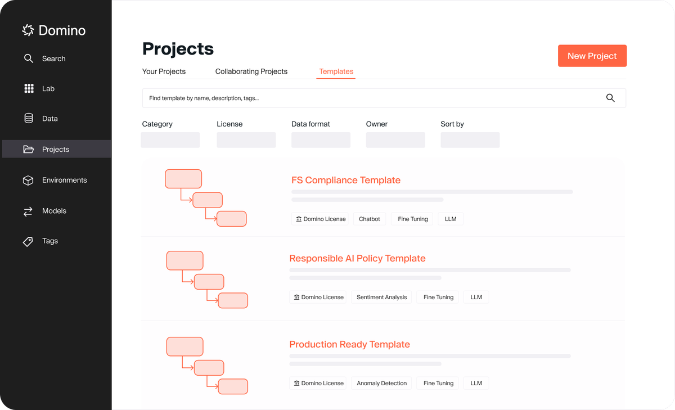Image resolution: width=675 pixels, height=410 pixels.
Task: Click the template search input field
Action: 337,97
